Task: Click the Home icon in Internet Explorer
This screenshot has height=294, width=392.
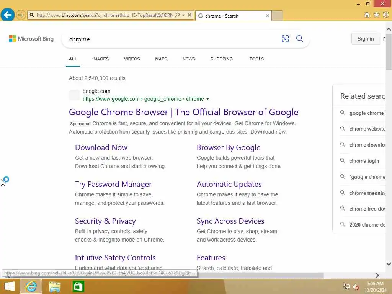Action: (x=367, y=15)
